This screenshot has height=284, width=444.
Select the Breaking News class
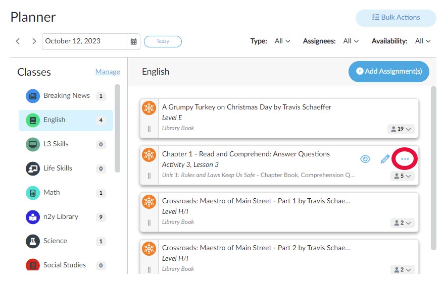pos(66,96)
